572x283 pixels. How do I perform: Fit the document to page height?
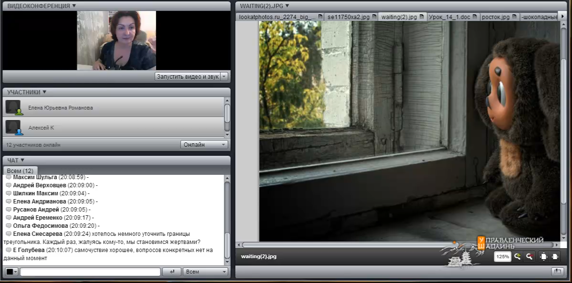pyautogui.click(x=543, y=256)
